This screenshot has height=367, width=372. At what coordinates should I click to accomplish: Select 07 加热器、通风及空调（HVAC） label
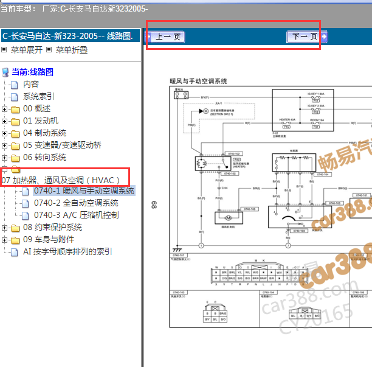(60, 180)
